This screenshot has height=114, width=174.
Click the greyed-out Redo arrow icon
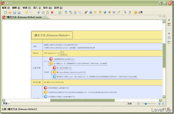[x=31, y=12]
